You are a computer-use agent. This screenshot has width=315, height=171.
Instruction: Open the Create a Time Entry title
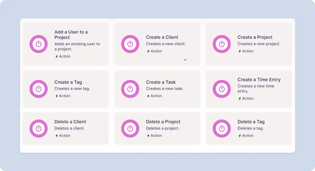point(259,80)
